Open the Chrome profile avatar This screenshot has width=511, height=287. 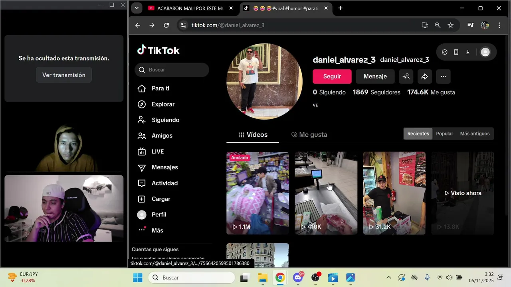point(485,25)
